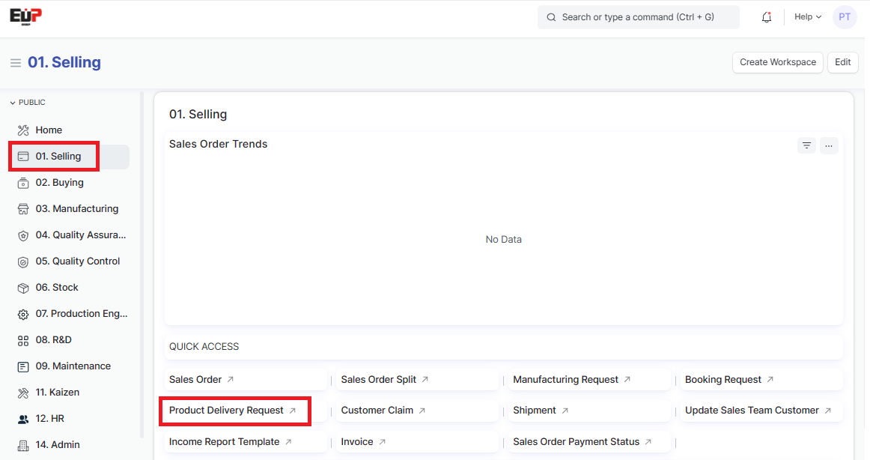This screenshot has width=870, height=460.
Task: Click the Edit button
Action: click(842, 62)
